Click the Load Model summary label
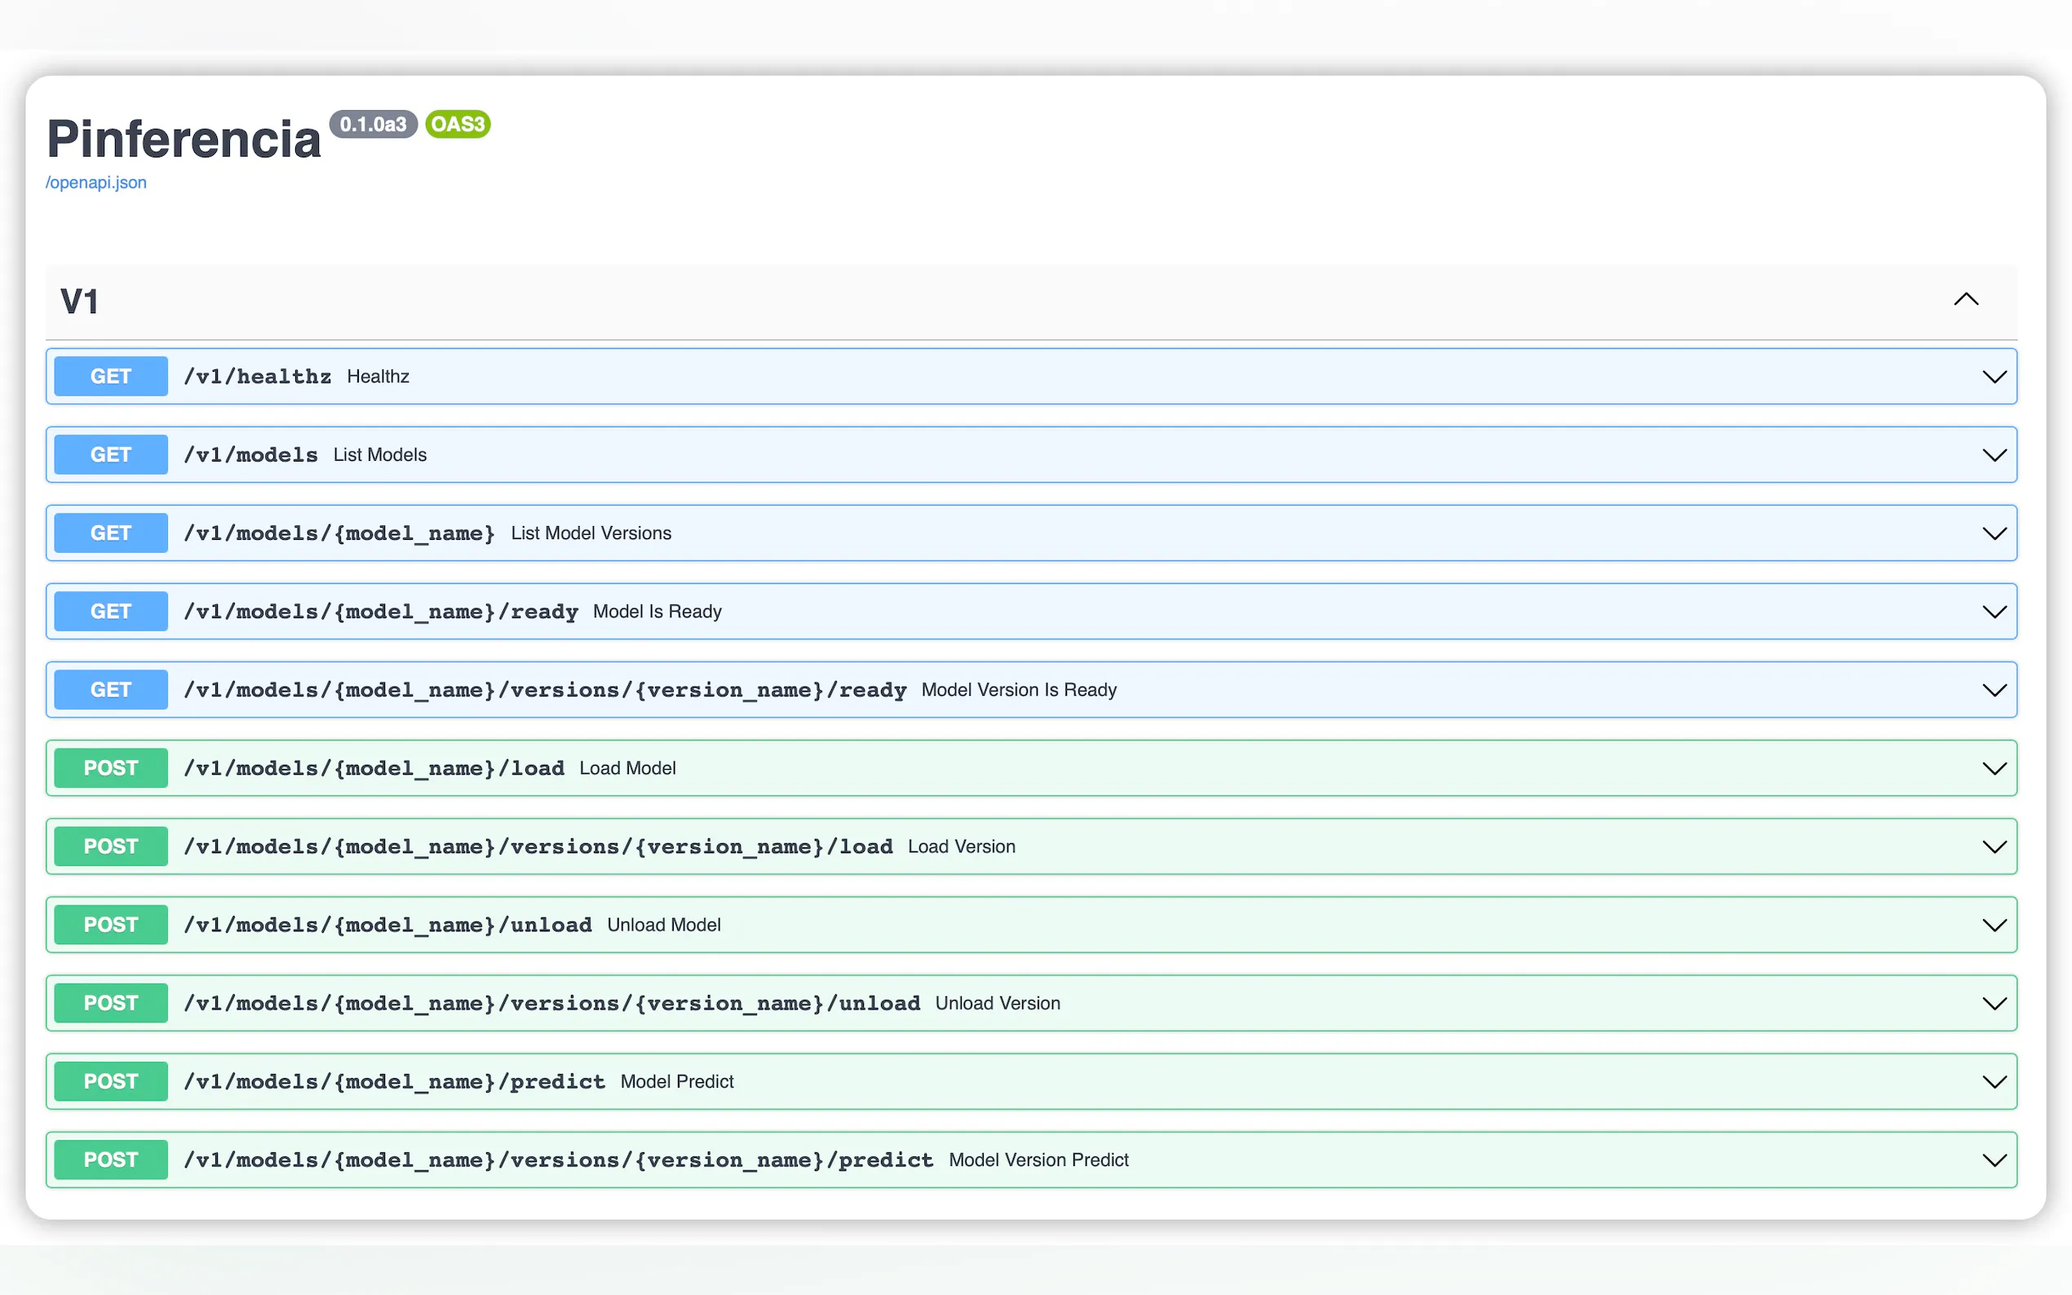The width and height of the screenshot is (2072, 1295). click(628, 768)
